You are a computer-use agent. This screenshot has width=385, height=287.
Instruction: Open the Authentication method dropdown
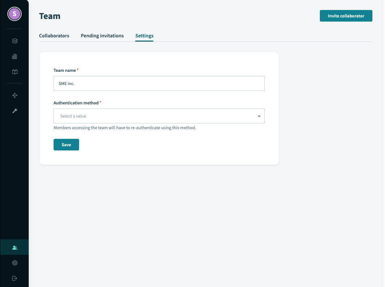pyautogui.click(x=159, y=116)
